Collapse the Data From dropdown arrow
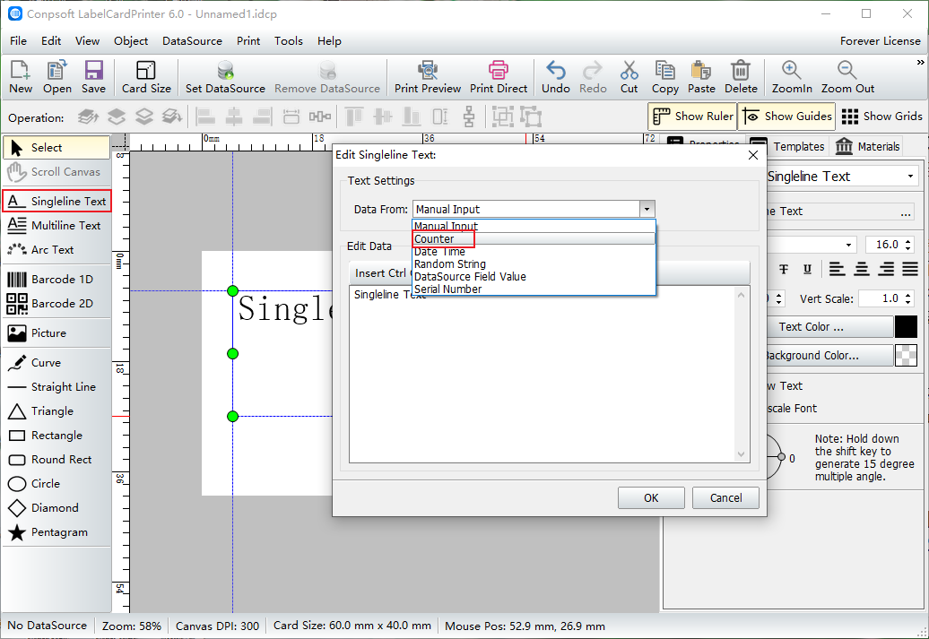 pyautogui.click(x=647, y=209)
